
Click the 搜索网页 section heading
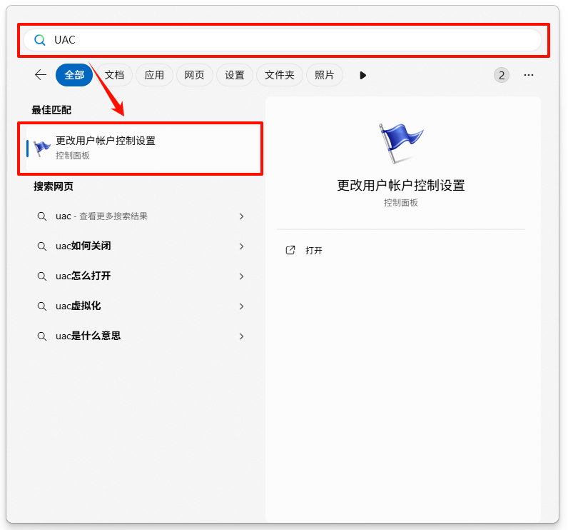tap(54, 186)
